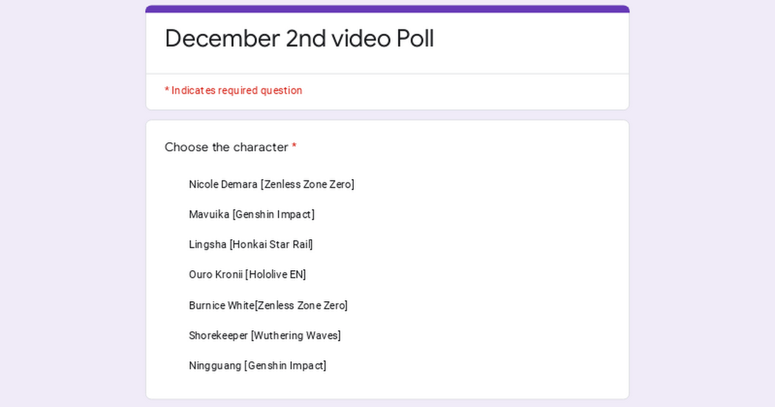Screen dimensions: 775x407
Task: Pick Ningguang as the character
Action: point(258,366)
